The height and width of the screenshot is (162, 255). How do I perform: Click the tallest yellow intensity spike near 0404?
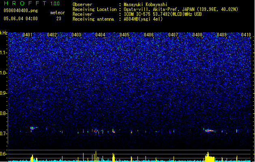[x=96, y=156]
